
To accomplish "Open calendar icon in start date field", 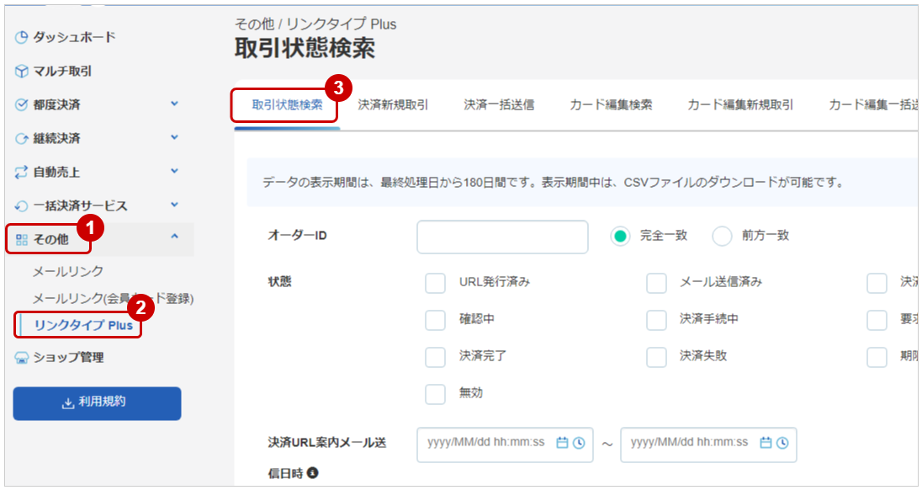I will click(x=562, y=442).
